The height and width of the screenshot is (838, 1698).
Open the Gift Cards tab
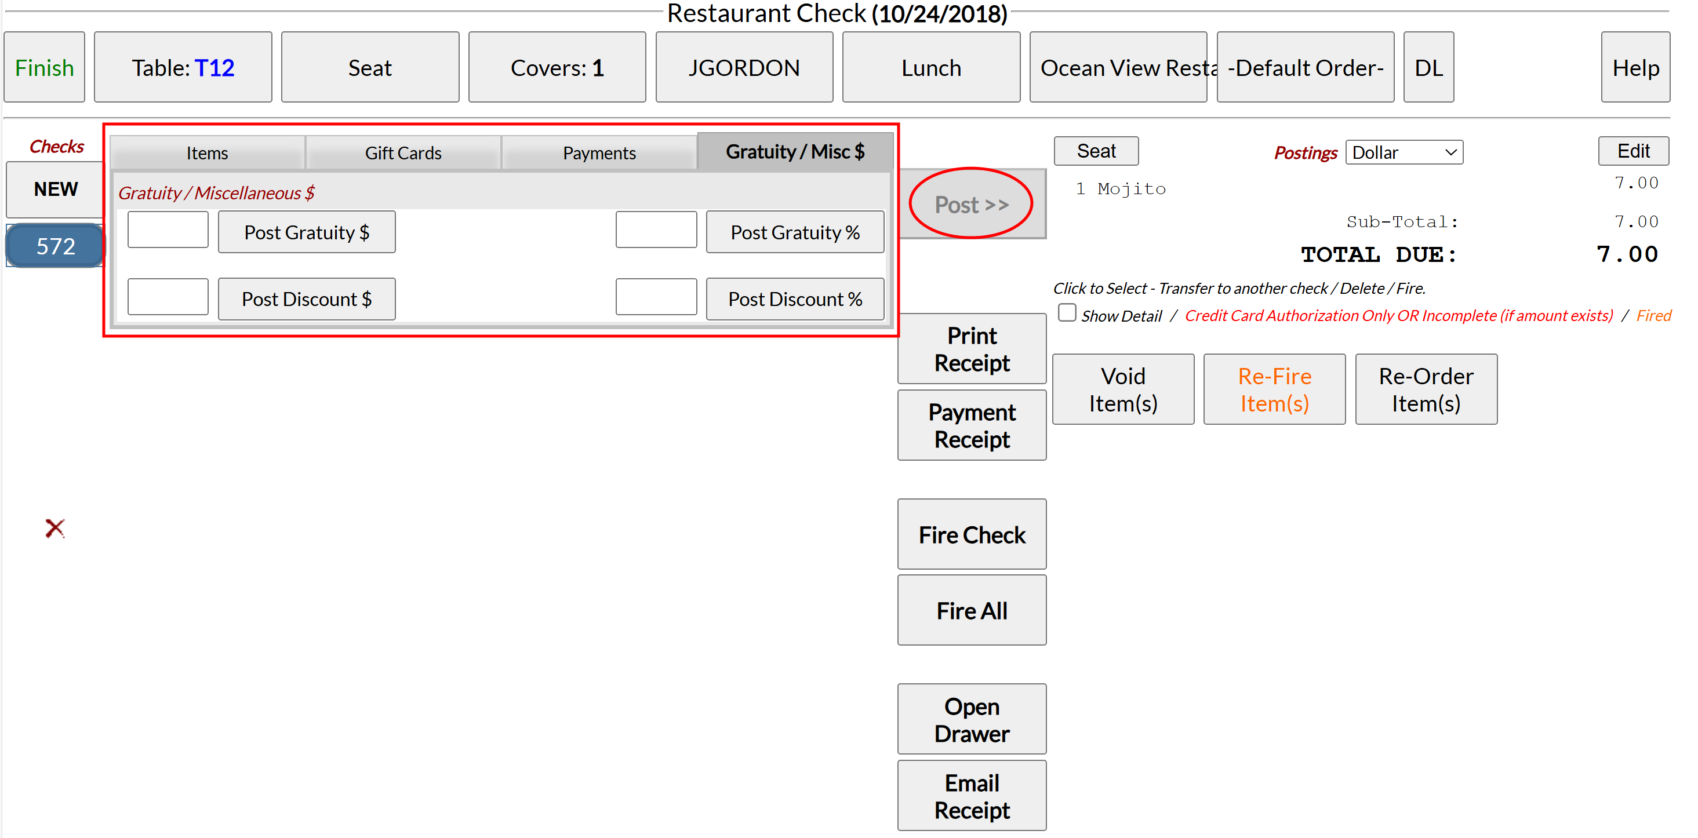(x=403, y=153)
